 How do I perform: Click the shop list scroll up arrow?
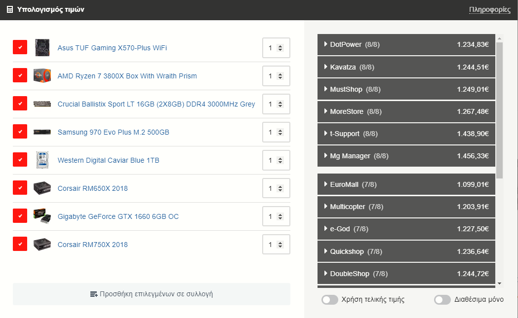pos(500,38)
